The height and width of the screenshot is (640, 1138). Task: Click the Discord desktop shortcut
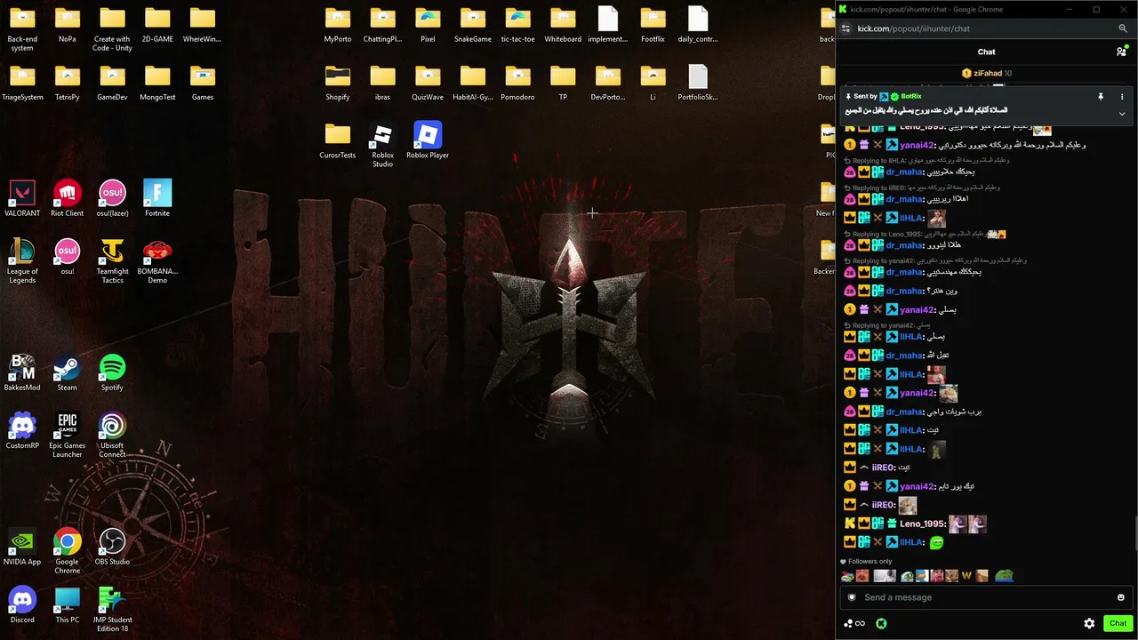point(22,604)
